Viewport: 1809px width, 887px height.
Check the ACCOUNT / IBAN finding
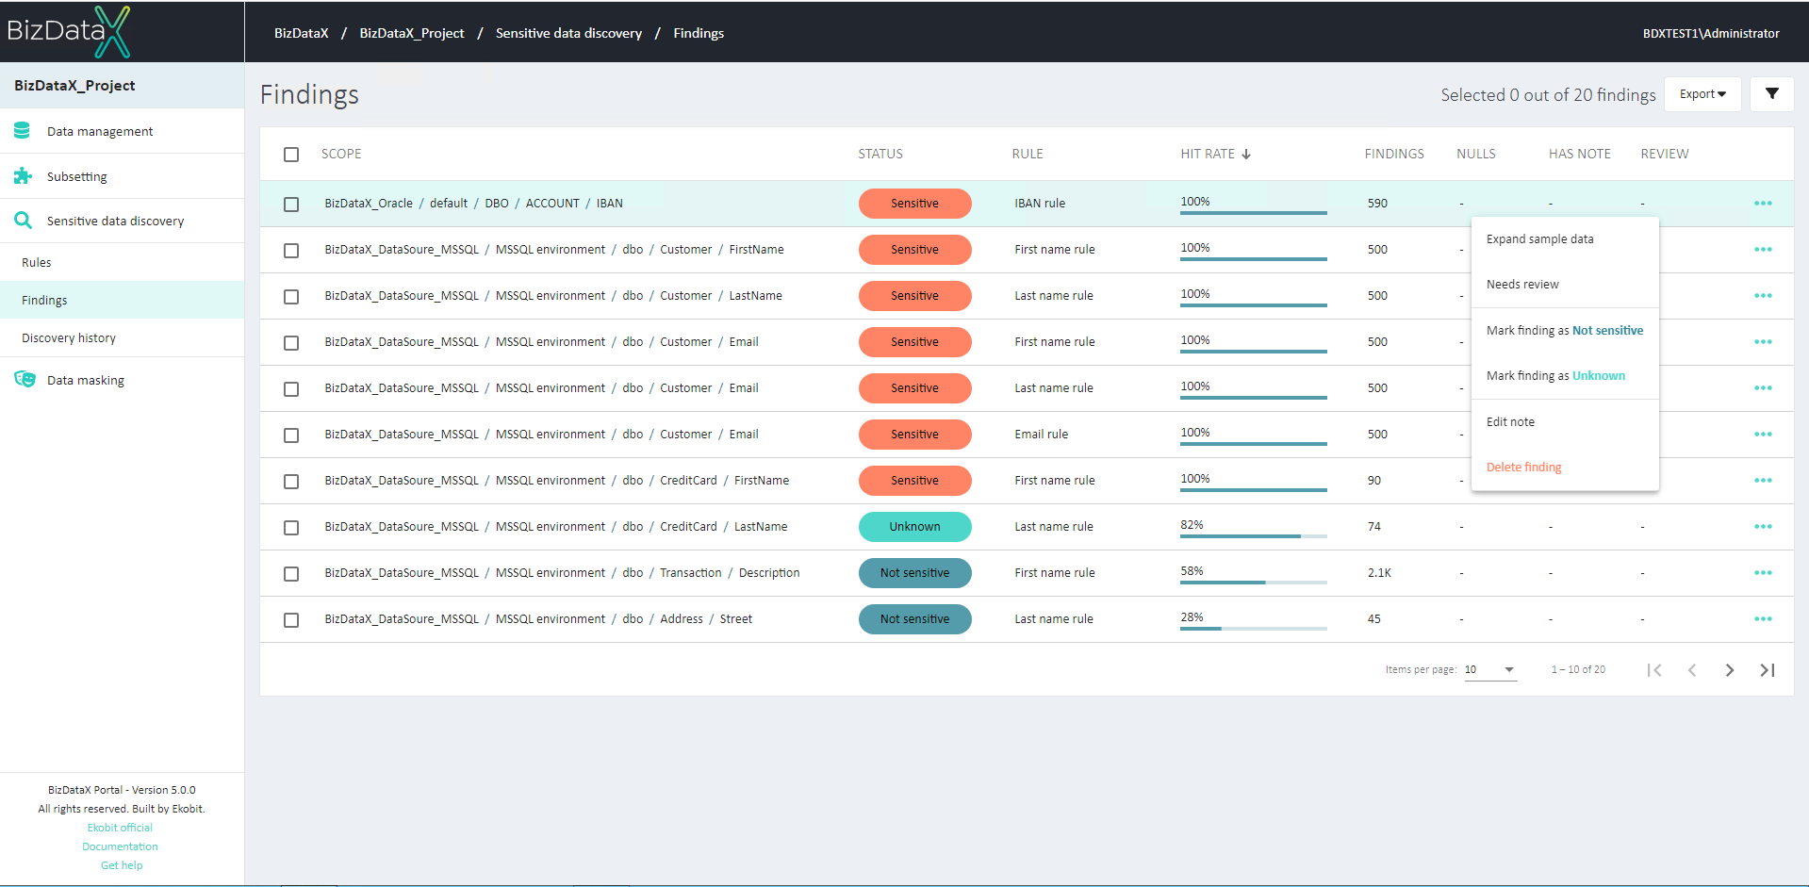point(291,205)
